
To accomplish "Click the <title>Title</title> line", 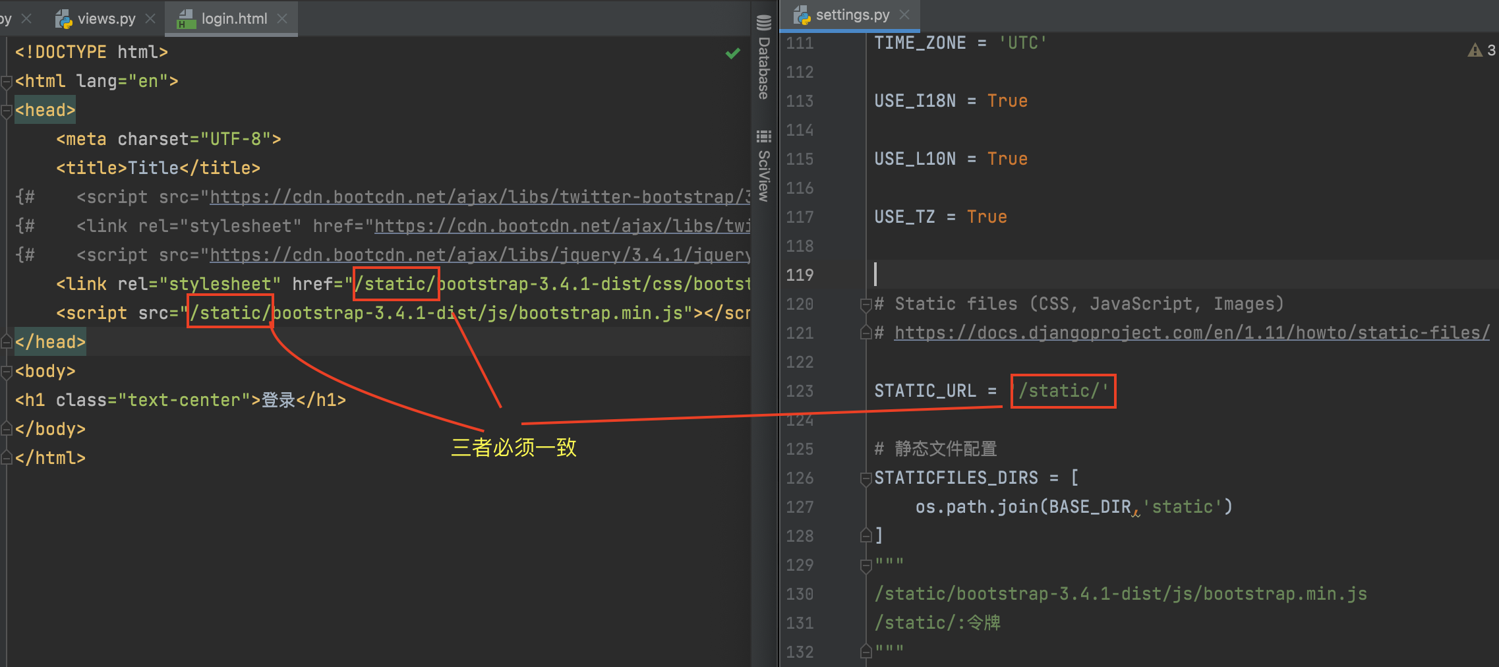I will (158, 168).
